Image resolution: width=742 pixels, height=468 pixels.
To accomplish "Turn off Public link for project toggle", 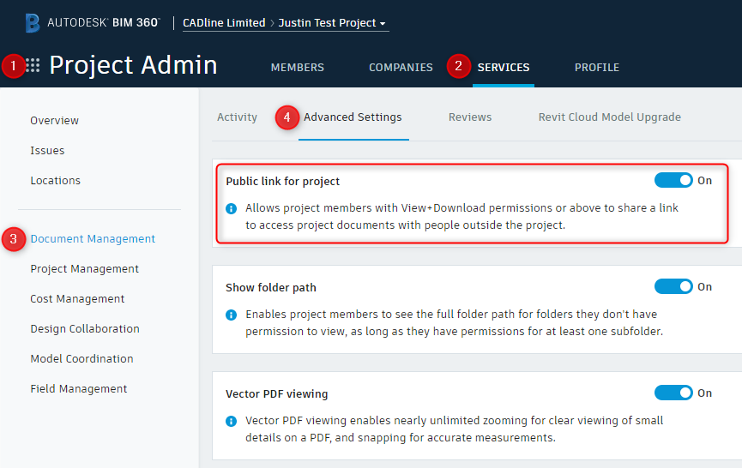I will click(x=673, y=180).
